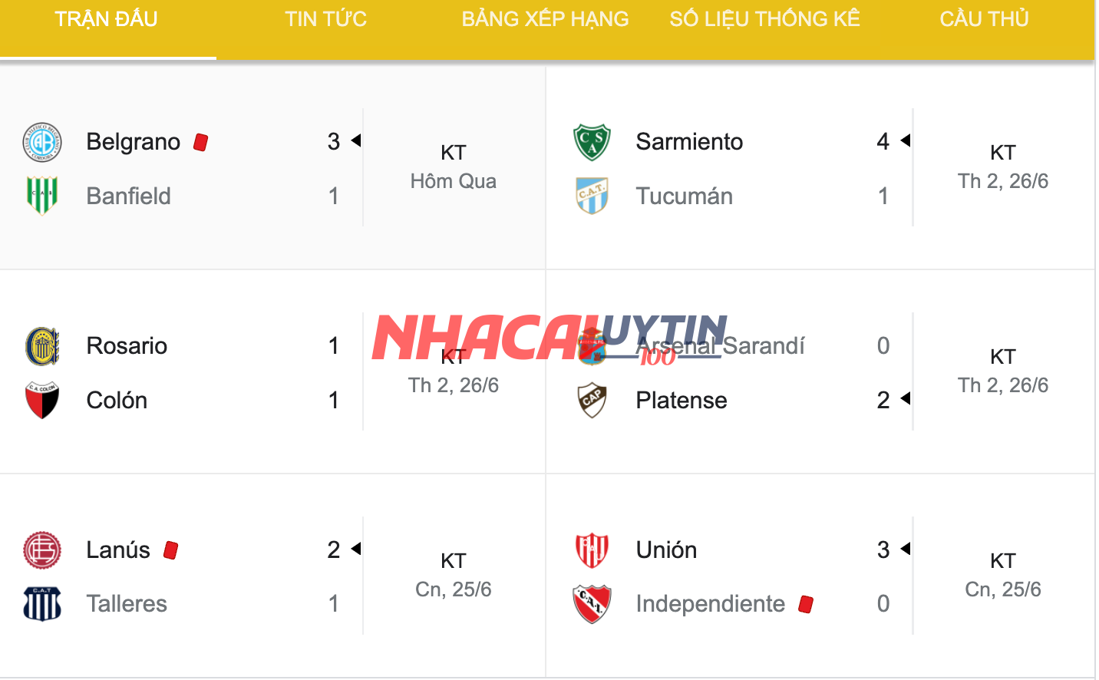Click the SỐ LIỆU THỐNG KÊ link

point(765,19)
